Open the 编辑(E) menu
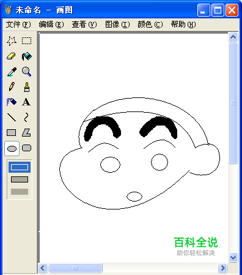 click(x=51, y=24)
